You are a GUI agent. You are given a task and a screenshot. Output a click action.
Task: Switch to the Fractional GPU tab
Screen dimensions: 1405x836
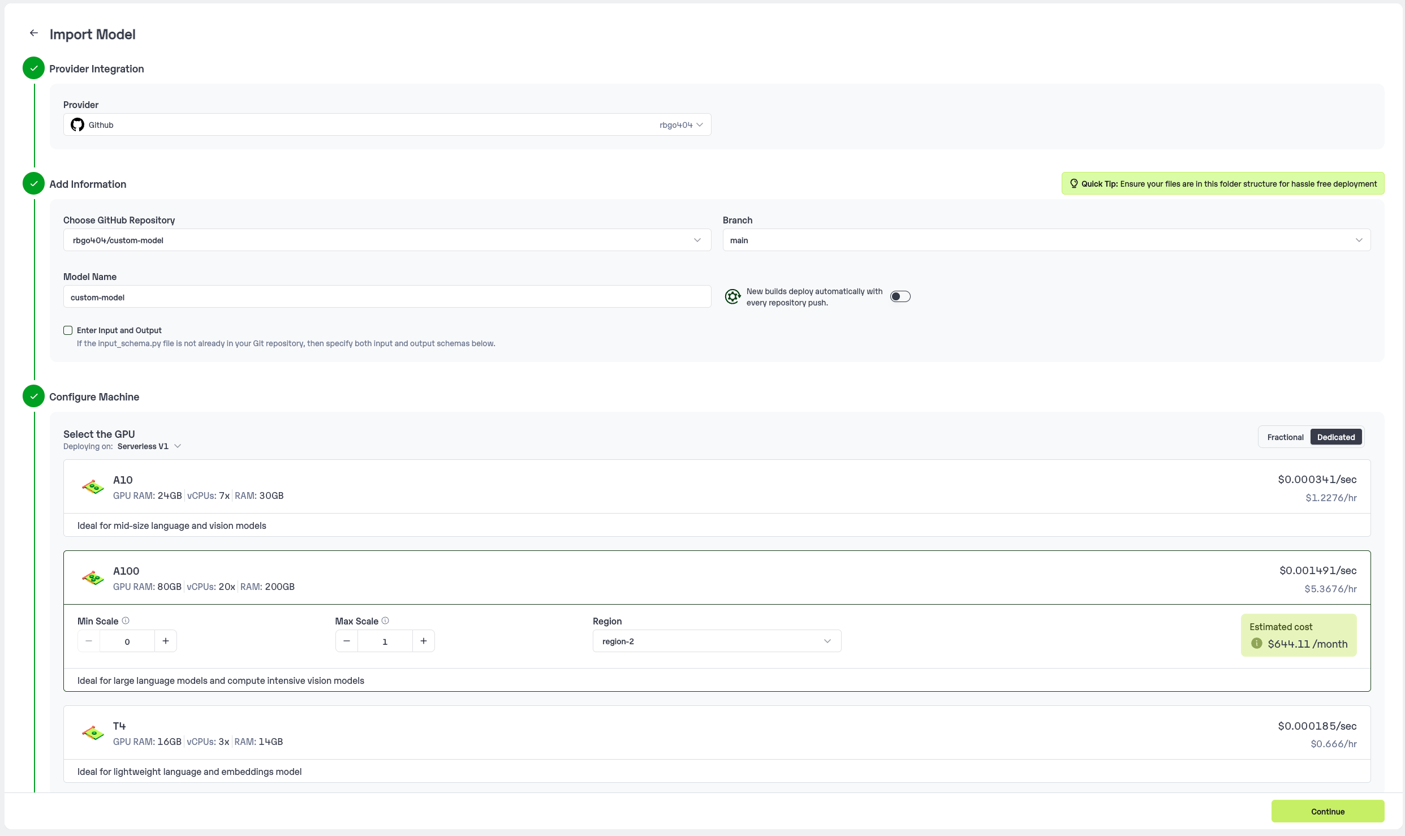point(1285,437)
